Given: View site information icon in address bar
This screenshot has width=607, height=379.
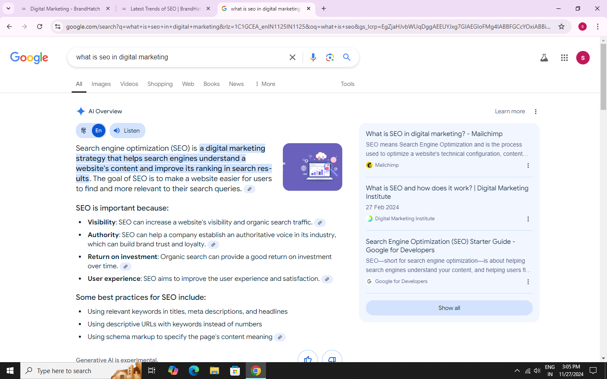Looking at the screenshot, I should pos(58,27).
